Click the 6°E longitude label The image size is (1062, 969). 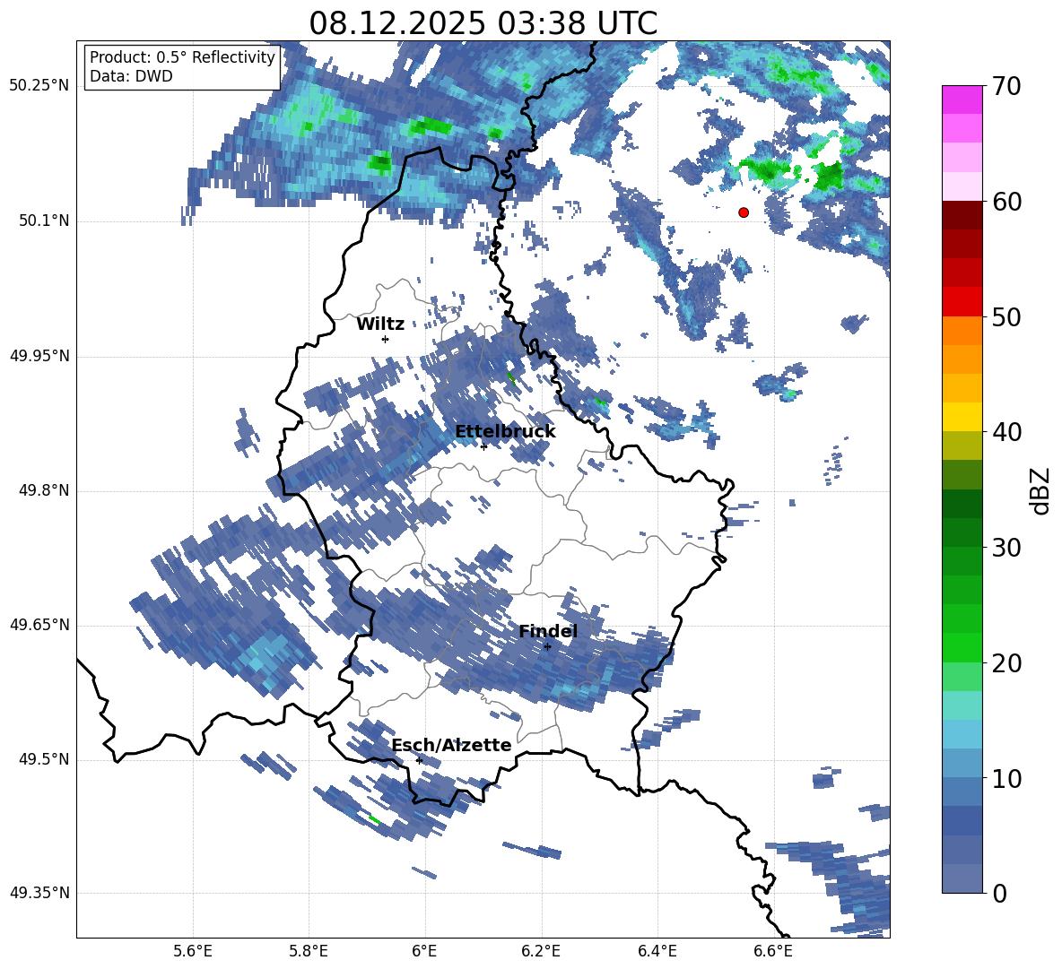[x=424, y=951]
